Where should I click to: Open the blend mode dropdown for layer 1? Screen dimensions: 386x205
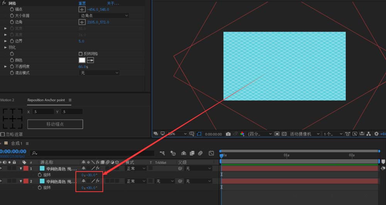136,168
